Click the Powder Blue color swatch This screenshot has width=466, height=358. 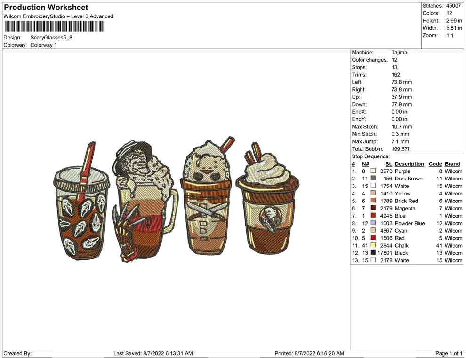click(x=373, y=223)
